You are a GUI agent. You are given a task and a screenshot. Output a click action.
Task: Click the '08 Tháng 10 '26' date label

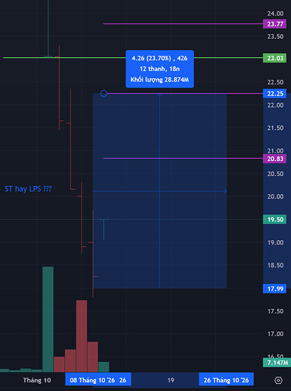point(92,380)
